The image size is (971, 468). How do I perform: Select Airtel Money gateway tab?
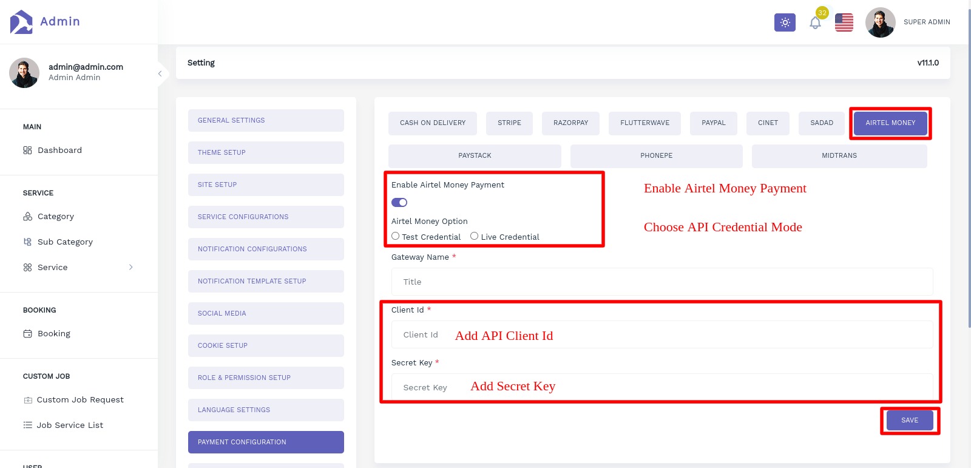point(890,123)
